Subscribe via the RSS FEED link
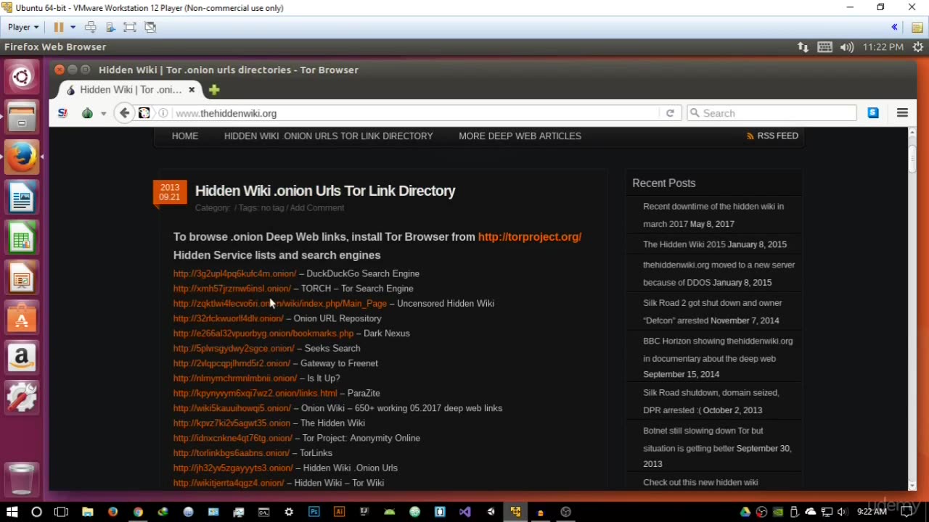This screenshot has height=522, width=929. (x=772, y=136)
